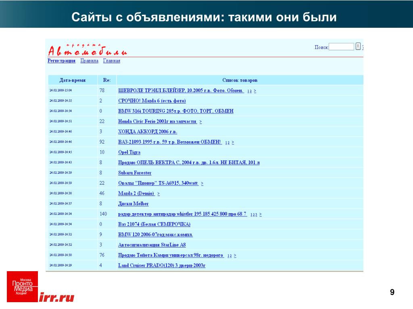
Task: Click next-page arrow after Honda Civic Ferio
Action: 201,122
